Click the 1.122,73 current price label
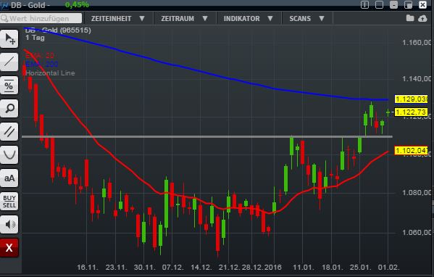Viewport: 434px width, 277px height. coord(411,112)
